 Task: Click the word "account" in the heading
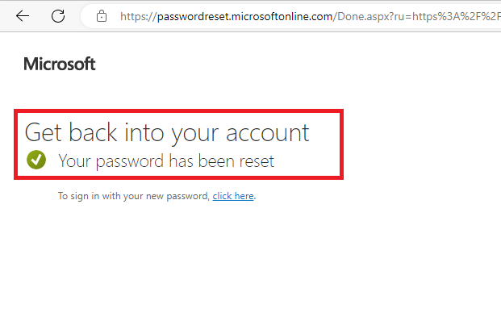tap(270, 132)
